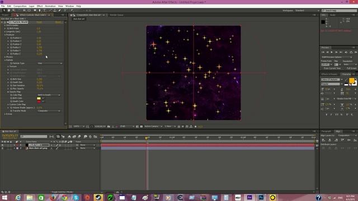Click the orange text fill color swatch
The height and width of the screenshot is (201, 358).
point(352,80)
